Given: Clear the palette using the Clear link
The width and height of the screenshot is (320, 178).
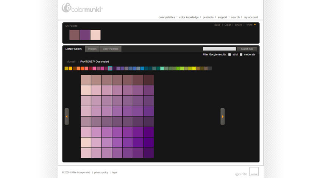Looking at the screenshot, I should (228, 25).
